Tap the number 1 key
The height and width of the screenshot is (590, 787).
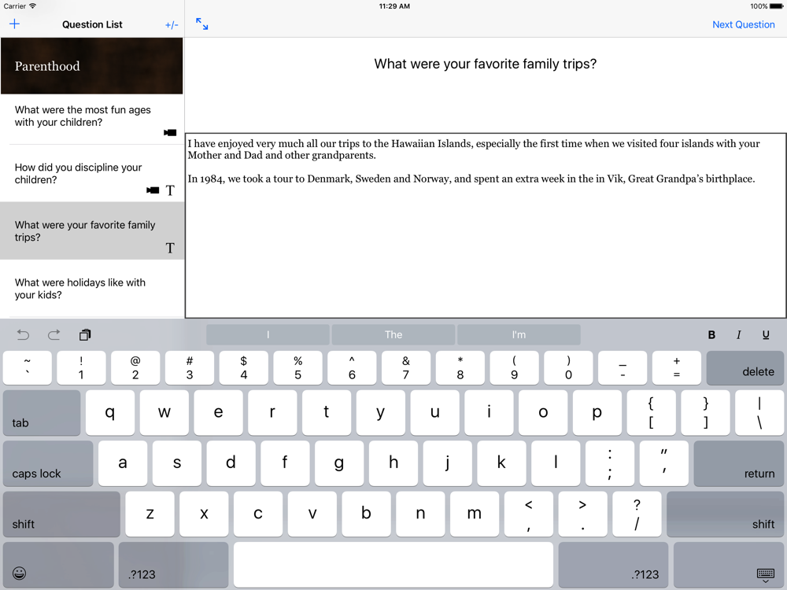pos(81,367)
